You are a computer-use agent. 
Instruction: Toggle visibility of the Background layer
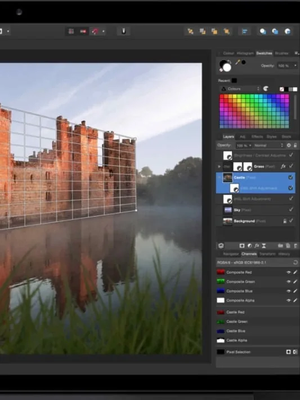[x=291, y=221]
